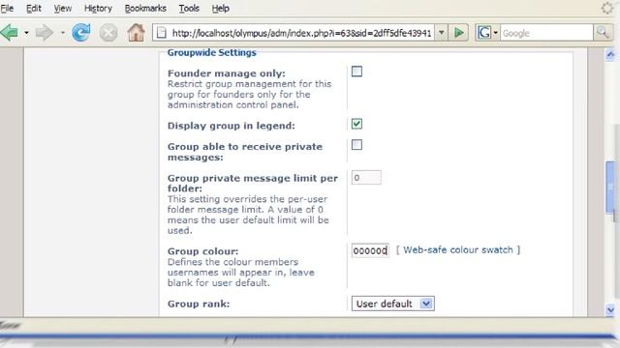Screen dimensions: 620x348
Task: Go to the Home page icon
Action: pos(136,32)
